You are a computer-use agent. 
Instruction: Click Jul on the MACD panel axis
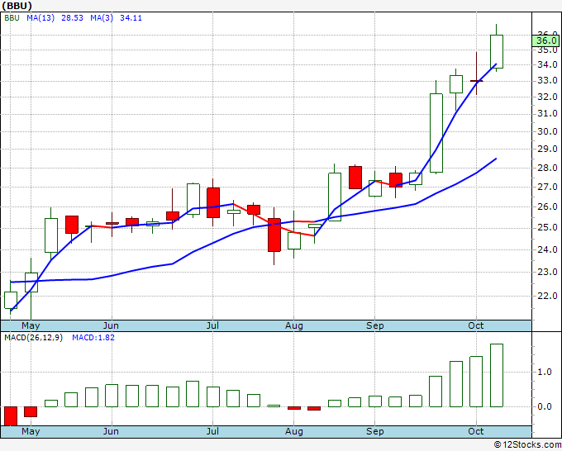(212, 432)
